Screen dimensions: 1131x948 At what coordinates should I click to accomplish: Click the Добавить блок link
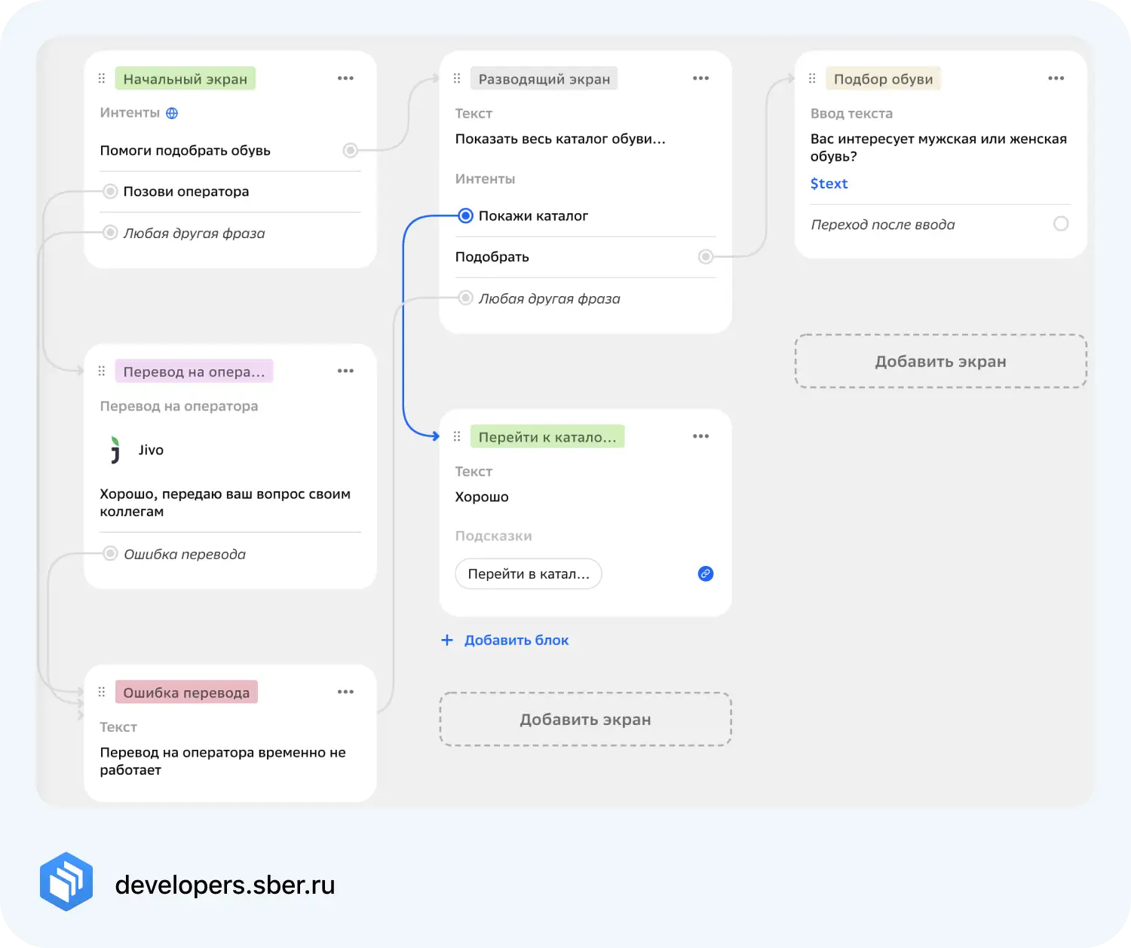(x=516, y=640)
